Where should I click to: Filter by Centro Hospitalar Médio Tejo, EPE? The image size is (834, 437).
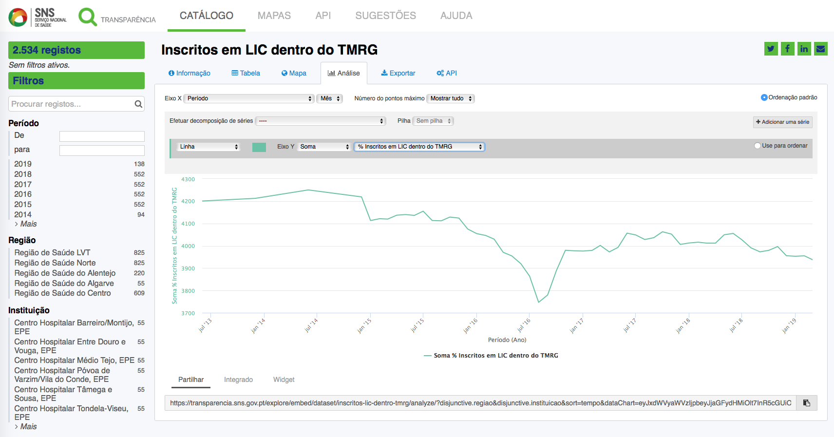(x=79, y=361)
